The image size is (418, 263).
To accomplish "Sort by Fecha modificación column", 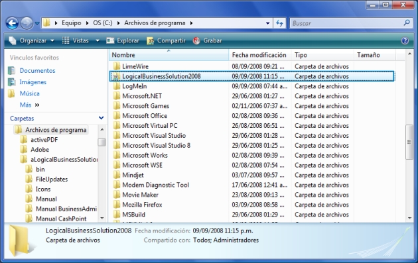I will pyautogui.click(x=260, y=55).
